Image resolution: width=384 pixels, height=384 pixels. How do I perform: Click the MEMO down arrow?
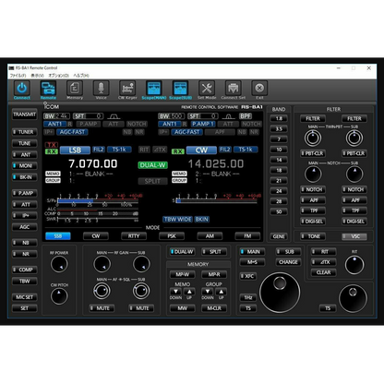175,292
